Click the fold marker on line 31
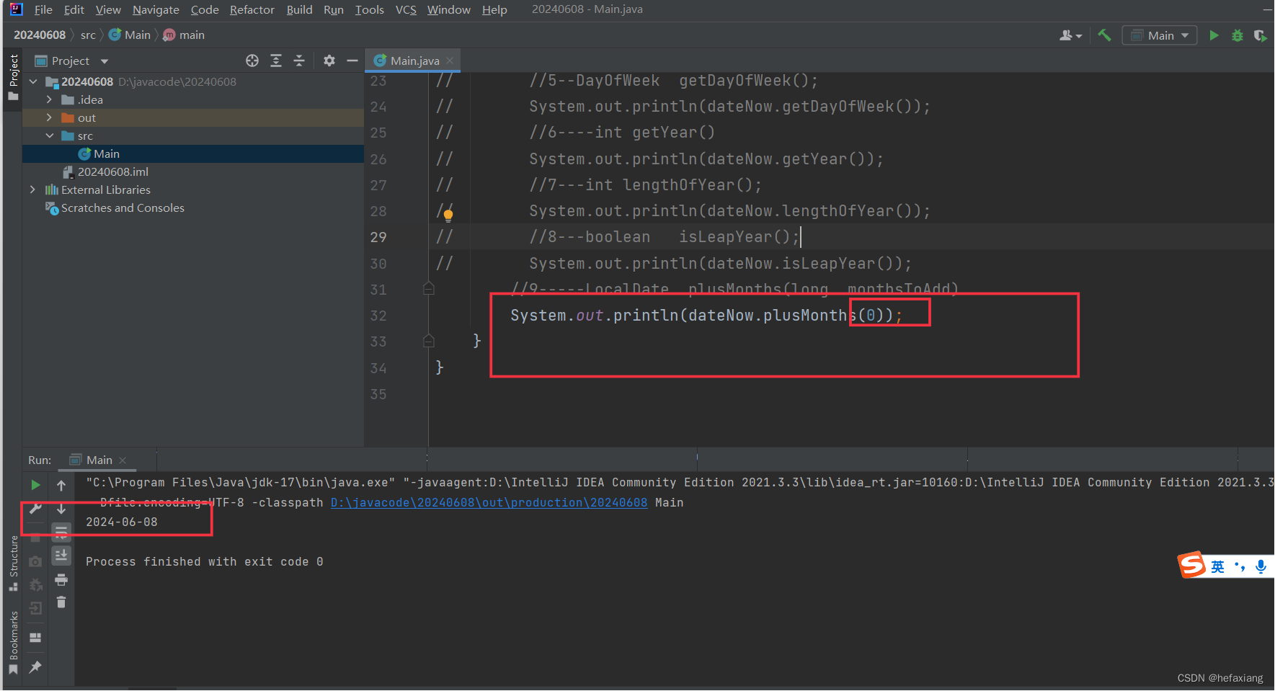The image size is (1275, 691). pyautogui.click(x=429, y=289)
